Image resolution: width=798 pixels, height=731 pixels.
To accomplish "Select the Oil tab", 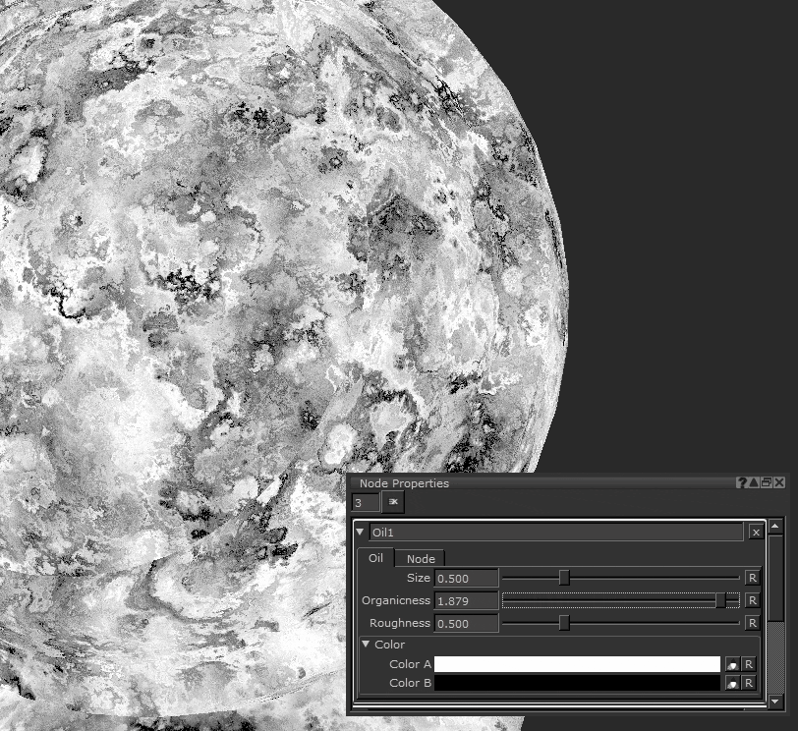I will (x=375, y=558).
